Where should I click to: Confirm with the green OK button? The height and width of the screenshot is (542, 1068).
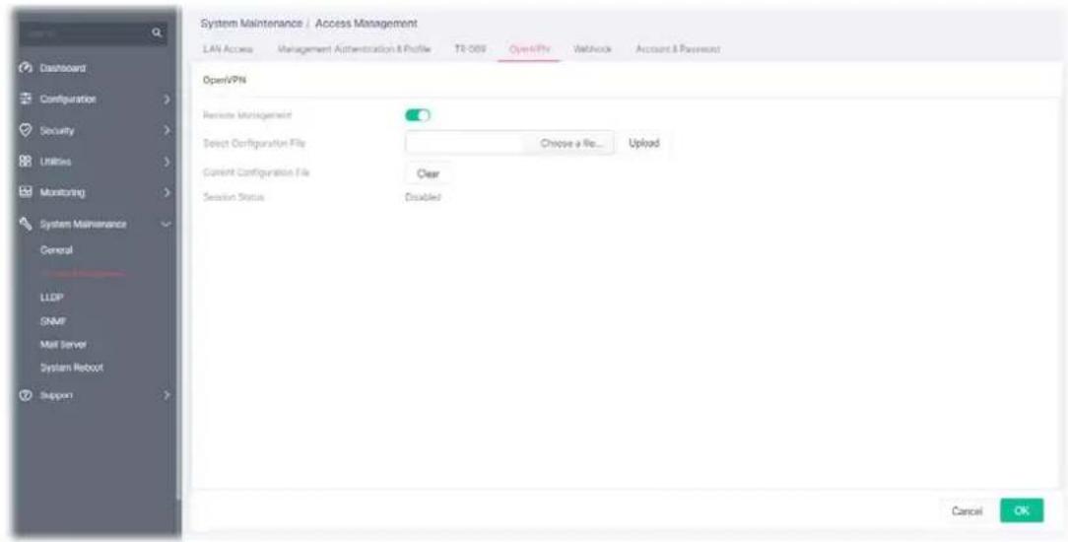(1022, 511)
